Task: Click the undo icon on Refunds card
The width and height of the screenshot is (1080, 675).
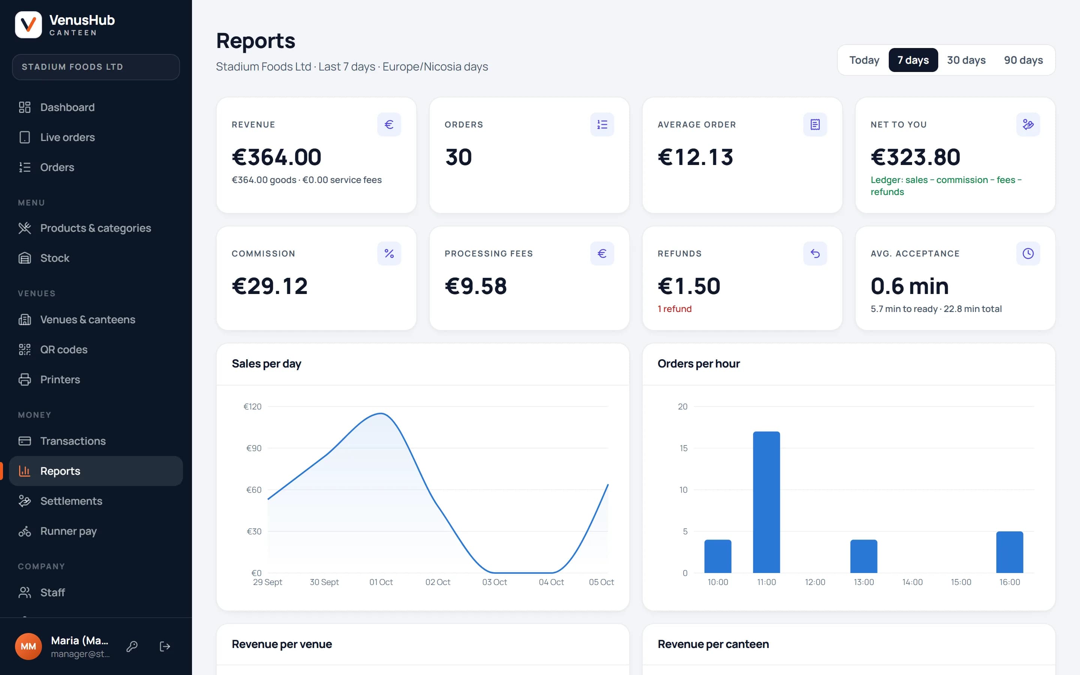Action: pyautogui.click(x=815, y=253)
